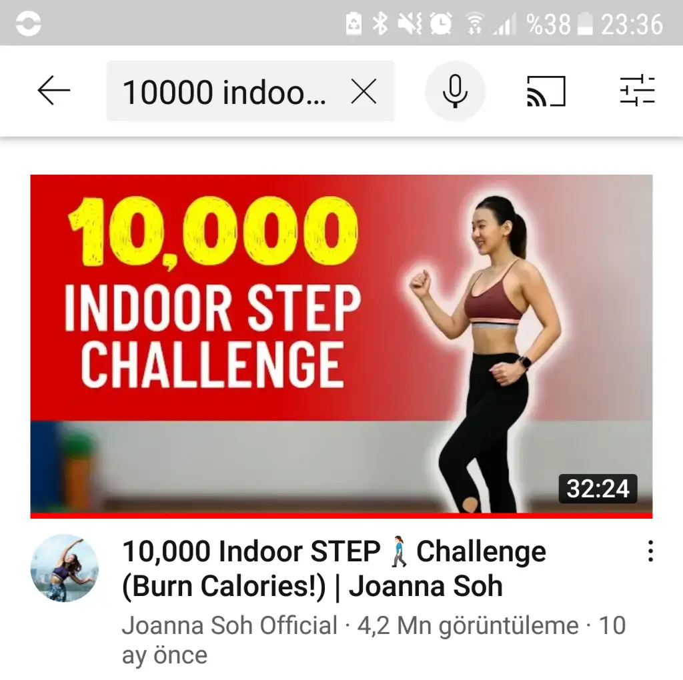Image resolution: width=683 pixels, height=680 pixels.
Task: Open the Cast to device icon
Action: [546, 91]
